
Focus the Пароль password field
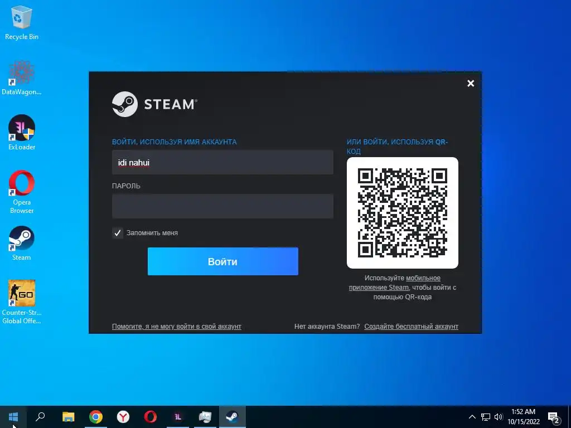click(222, 206)
